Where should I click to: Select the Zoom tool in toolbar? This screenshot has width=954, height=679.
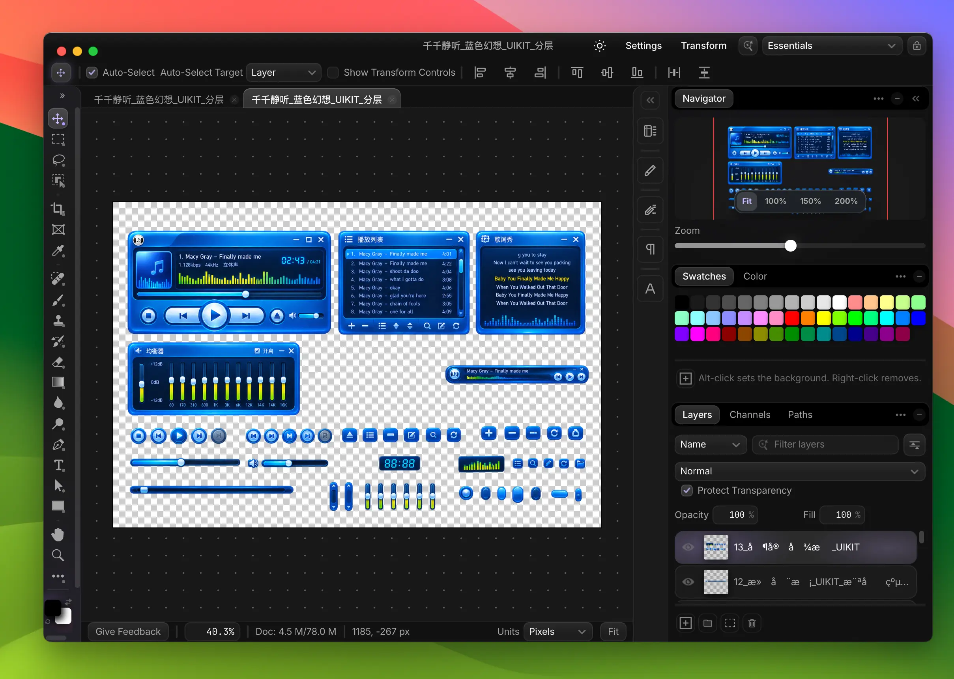pos(58,555)
